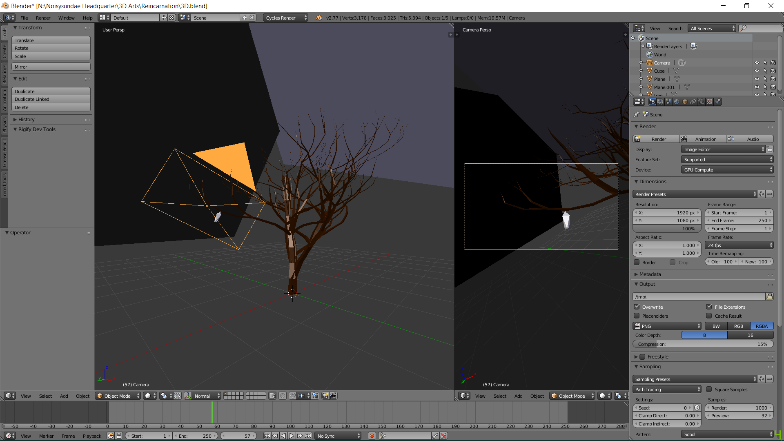Image resolution: width=784 pixels, height=441 pixels.
Task: Toggle proportional editing circle icon
Action: 283,396
